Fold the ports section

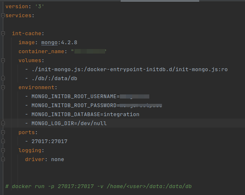3,132
